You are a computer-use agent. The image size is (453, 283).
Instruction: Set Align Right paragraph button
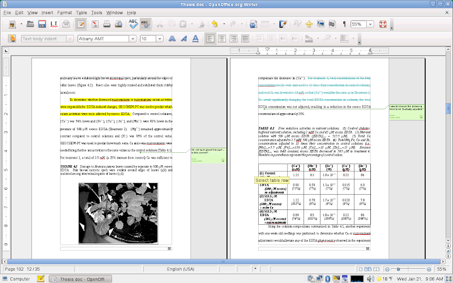tap(233, 38)
